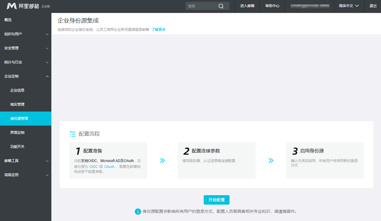Screen dimensions: 381x221
Task: Open 功能开关 in the sidebar
Action: (17, 147)
